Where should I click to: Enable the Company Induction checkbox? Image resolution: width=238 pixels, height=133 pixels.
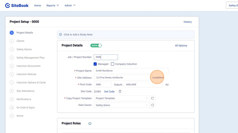point(112,64)
